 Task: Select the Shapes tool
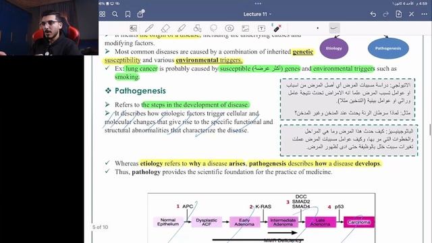197,28
